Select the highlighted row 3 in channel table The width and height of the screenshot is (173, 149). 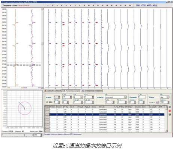tap(104, 114)
